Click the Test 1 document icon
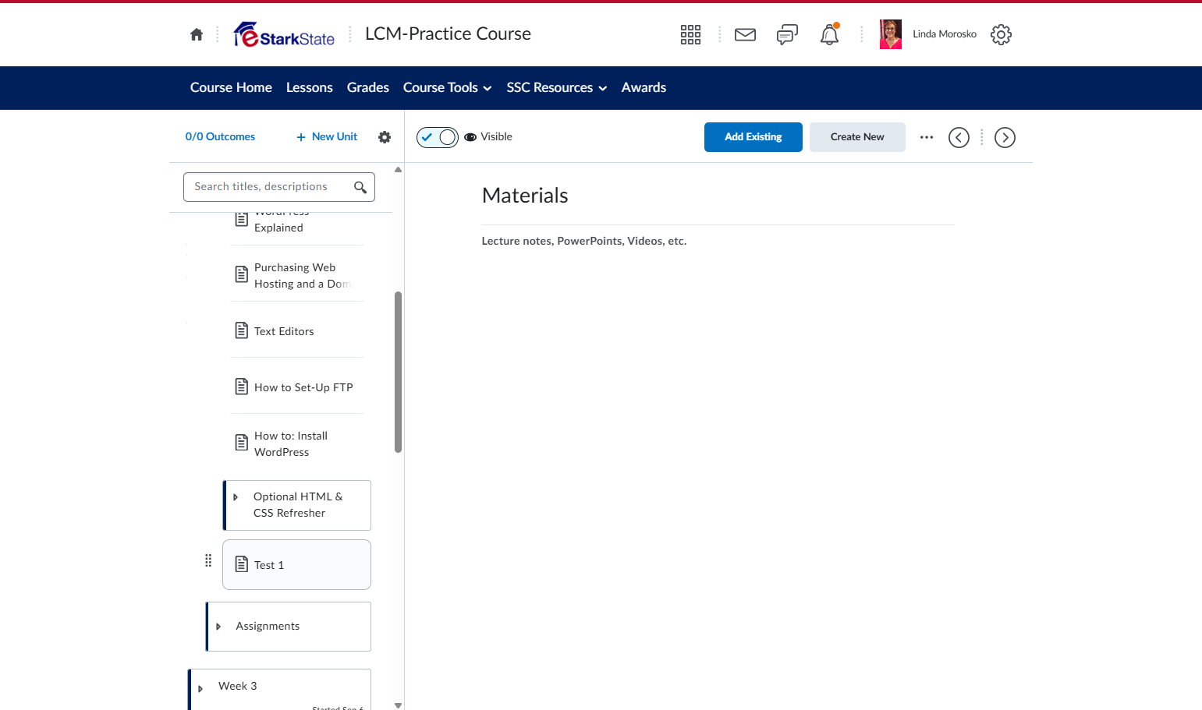The width and height of the screenshot is (1202, 710). (242, 564)
